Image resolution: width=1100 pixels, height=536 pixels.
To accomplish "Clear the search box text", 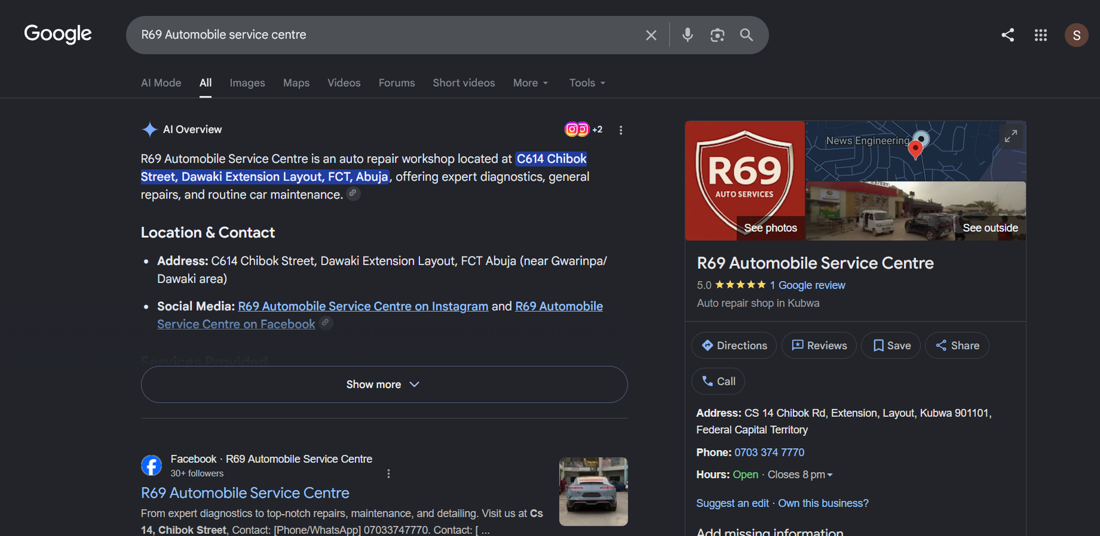I will pyautogui.click(x=651, y=35).
